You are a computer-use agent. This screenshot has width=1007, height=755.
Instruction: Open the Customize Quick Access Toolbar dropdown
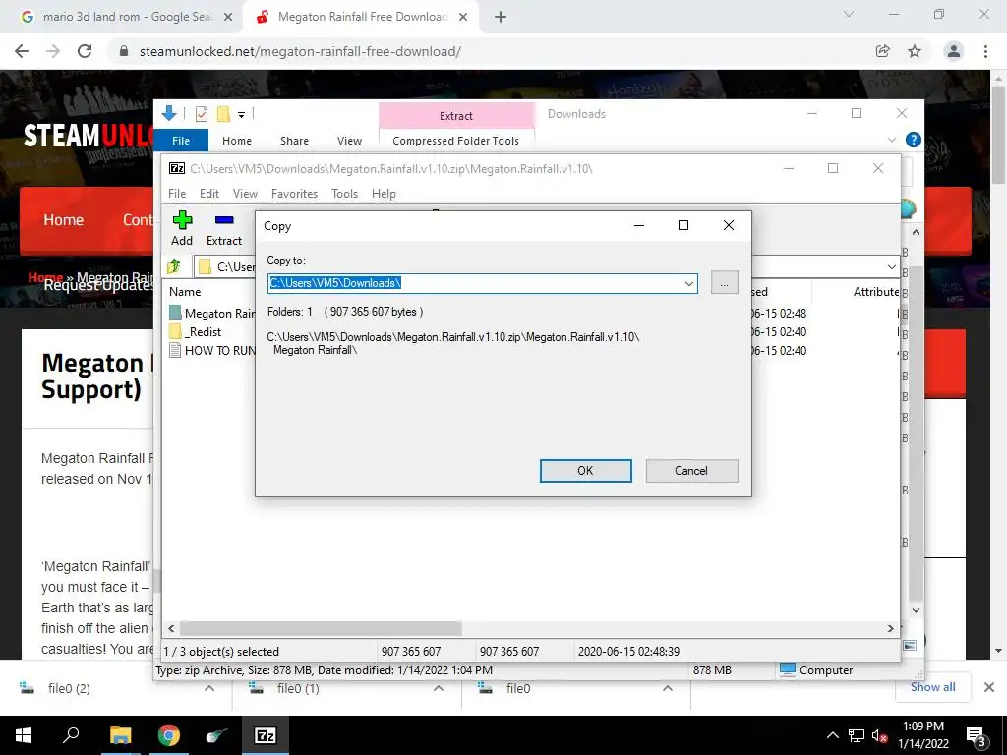pos(242,114)
